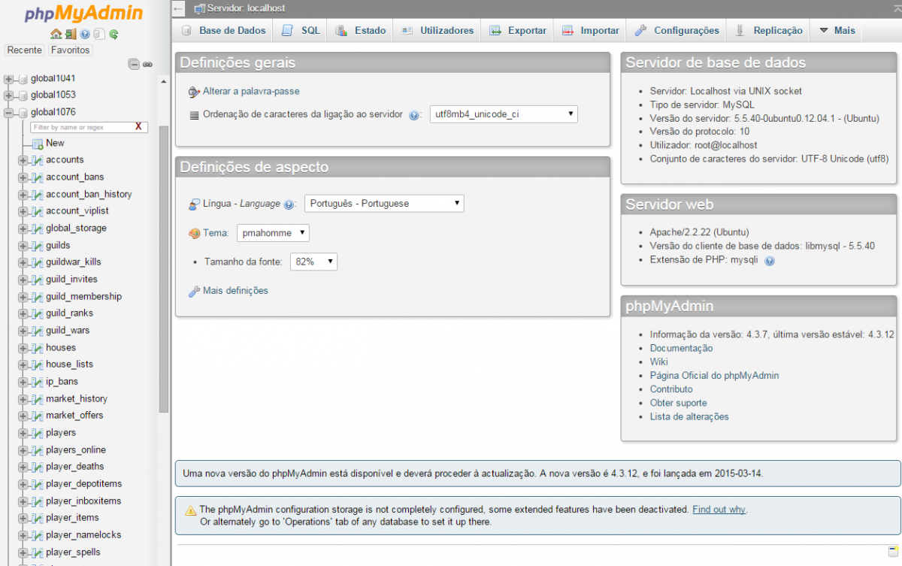Click the table icon beside players
This screenshot has width=902, height=566.
[37, 433]
